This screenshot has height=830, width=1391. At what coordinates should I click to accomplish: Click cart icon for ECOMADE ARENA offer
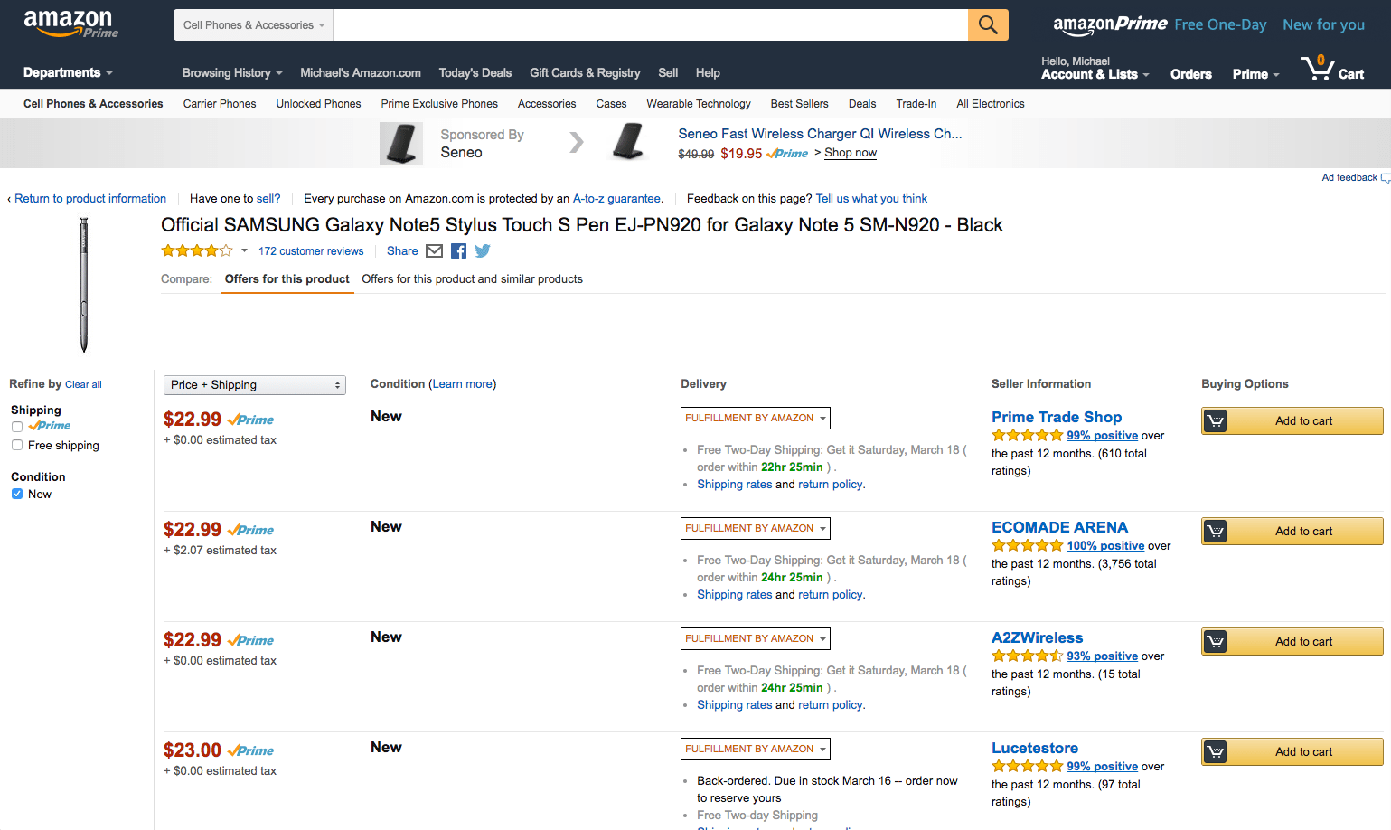pyautogui.click(x=1216, y=532)
